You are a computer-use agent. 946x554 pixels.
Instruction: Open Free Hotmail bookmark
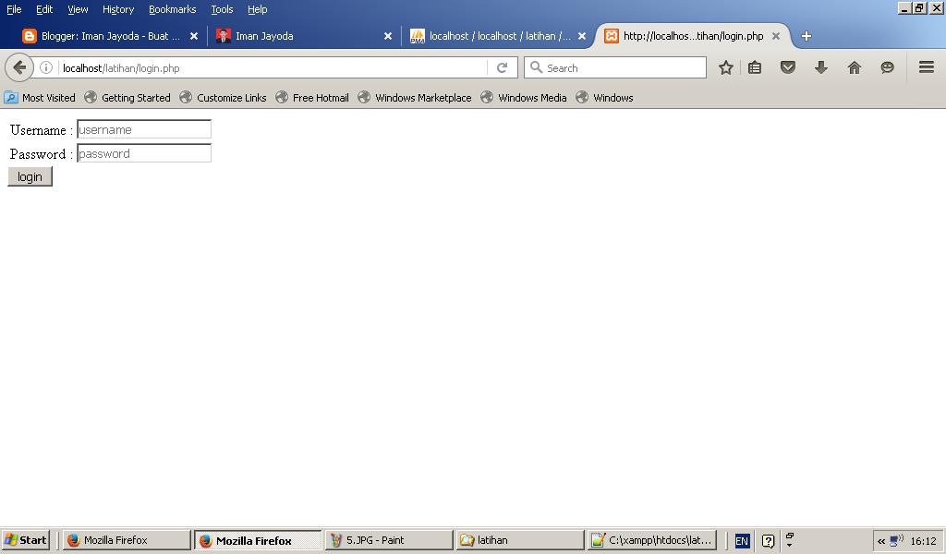[312, 98]
